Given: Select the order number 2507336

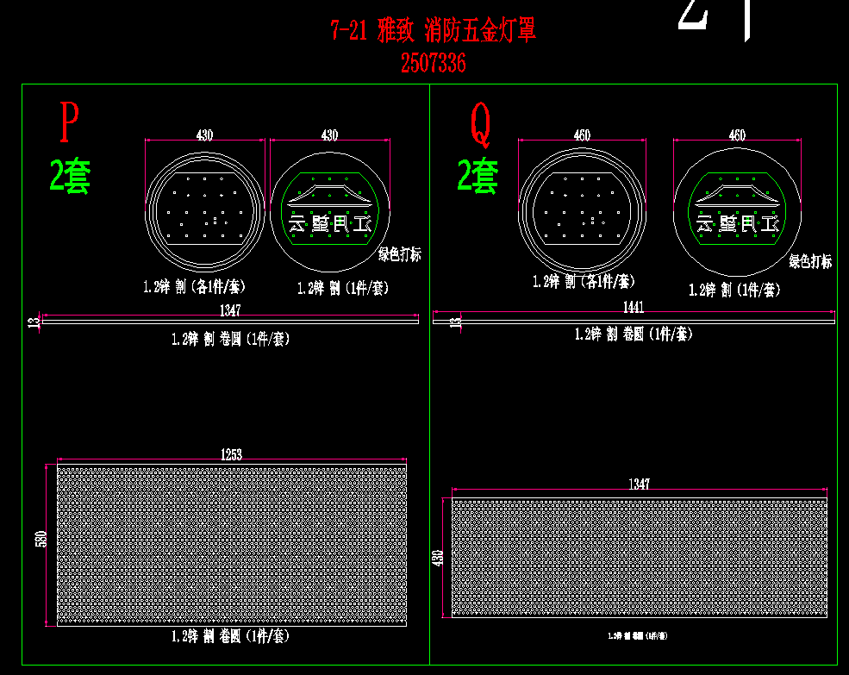Looking at the screenshot, I should point(434,63).
